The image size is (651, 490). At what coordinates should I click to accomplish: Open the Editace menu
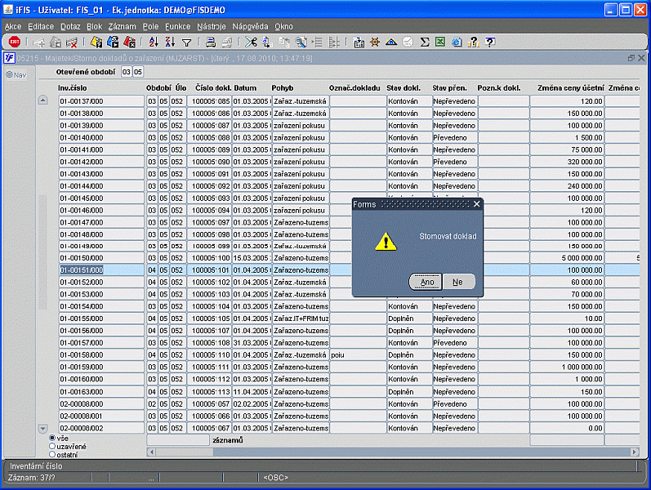coord(41,27)
